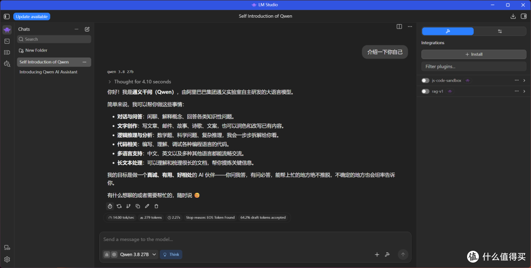531x268 pixels.
Task: Click the 279 tokens stat
Action: point(151,217)
